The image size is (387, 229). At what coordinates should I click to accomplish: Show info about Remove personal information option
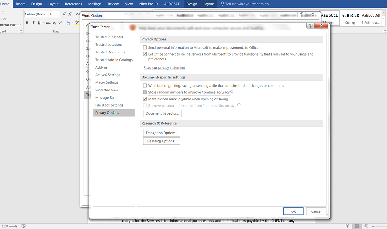click(239, 105)
